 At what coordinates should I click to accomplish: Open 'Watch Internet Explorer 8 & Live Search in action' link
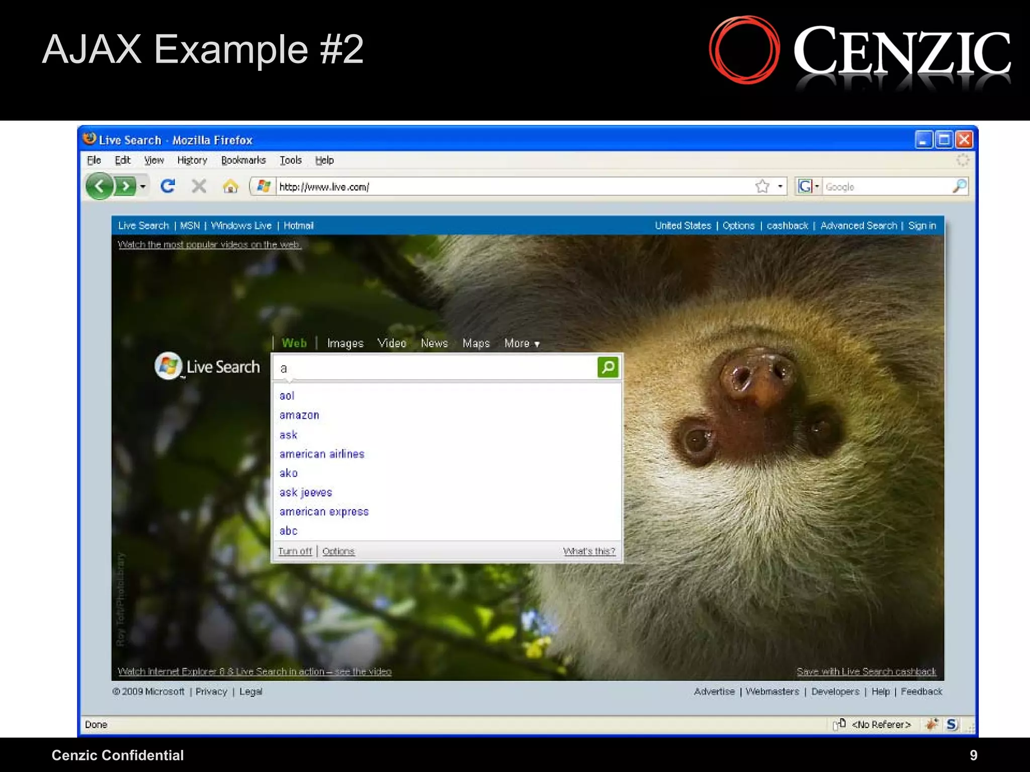click(254, 671)
